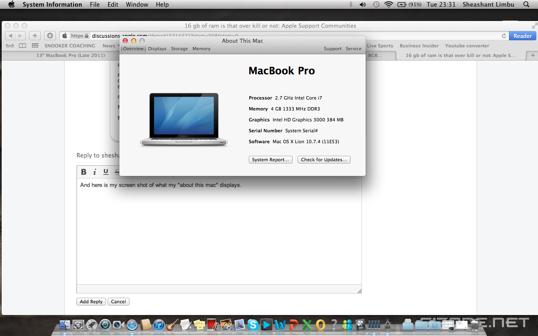Open the Business Insider bookmark
The image size is (538, 336).
[x=419, y=46]
